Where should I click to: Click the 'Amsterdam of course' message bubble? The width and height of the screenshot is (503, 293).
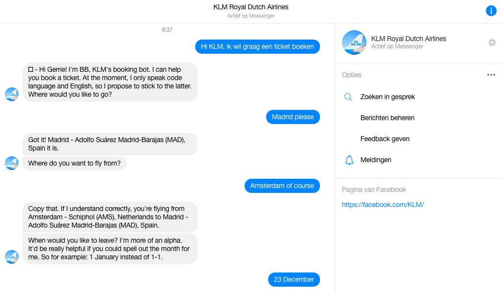pyautogui.click(x=282, y=186)
